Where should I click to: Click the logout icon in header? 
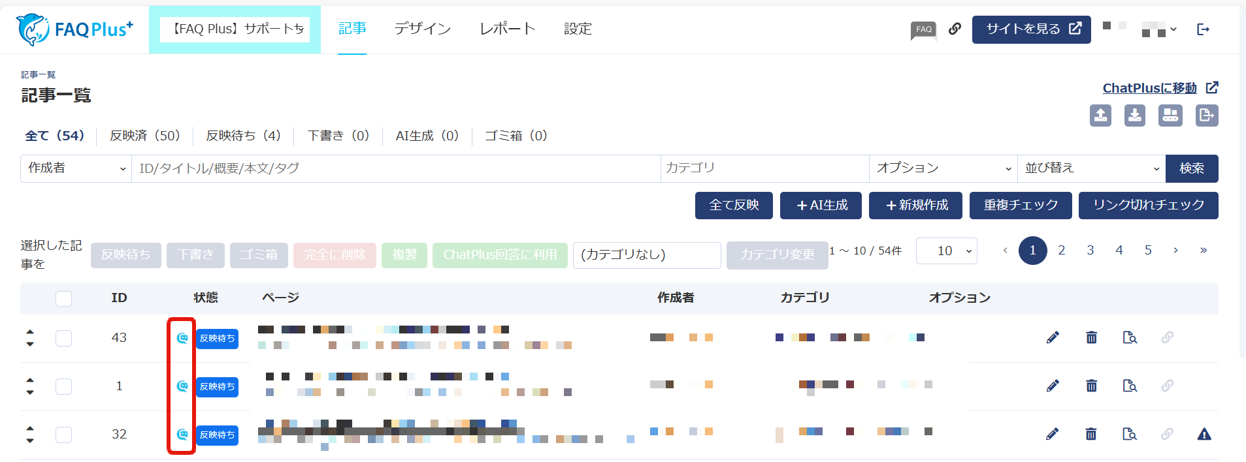click(x=1203, y=29)
